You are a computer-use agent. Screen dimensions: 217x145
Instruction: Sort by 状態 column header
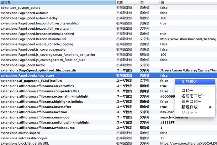127,2
